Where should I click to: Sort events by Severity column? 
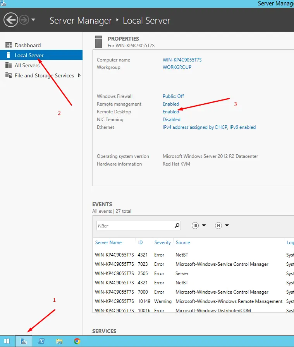163,243
